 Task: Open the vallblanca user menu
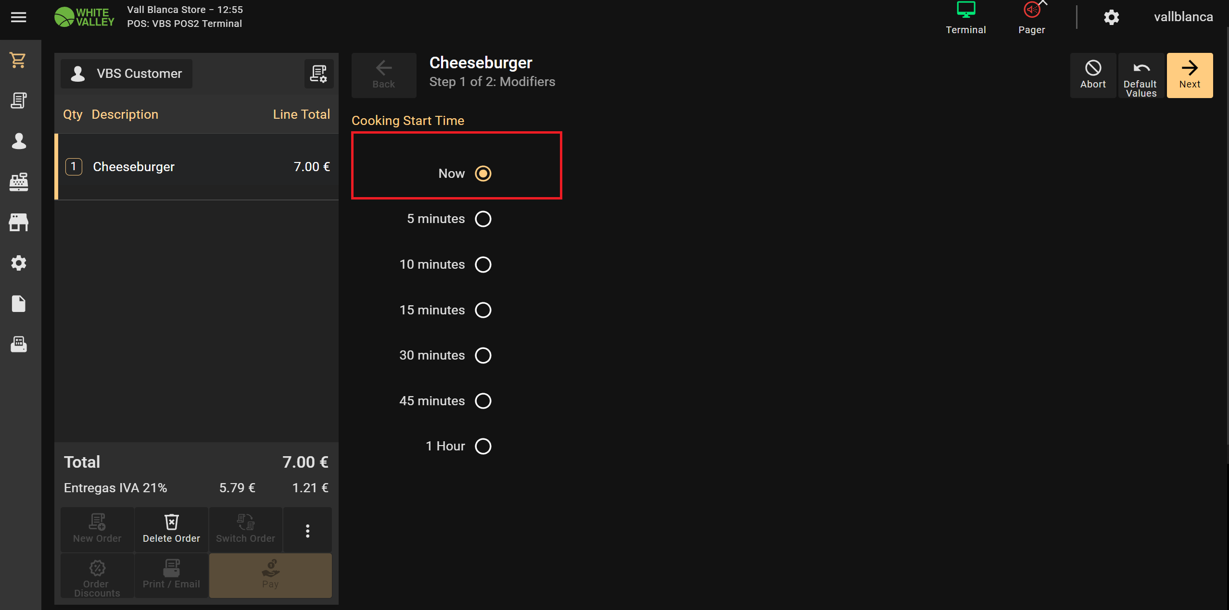coord(1183,17)
